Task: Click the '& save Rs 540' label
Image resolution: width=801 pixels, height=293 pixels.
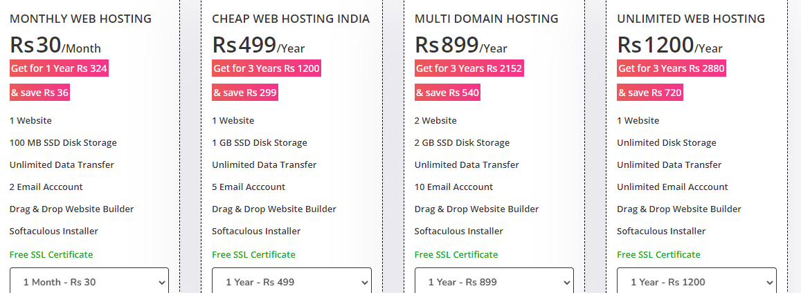Action: click(447, 93)
